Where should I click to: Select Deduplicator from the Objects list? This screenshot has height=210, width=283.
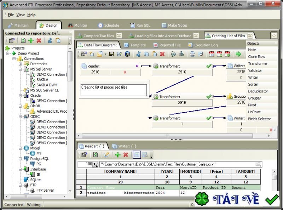tap(258, 91)
